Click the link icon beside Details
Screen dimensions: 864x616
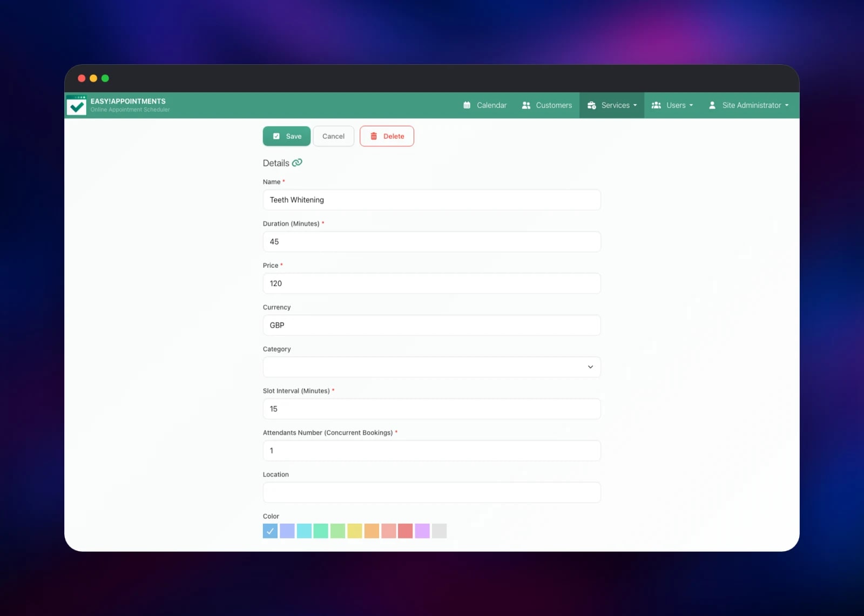click(x=297, y=163)
